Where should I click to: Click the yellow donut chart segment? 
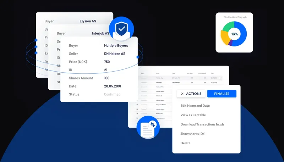(x=224, y=38)
